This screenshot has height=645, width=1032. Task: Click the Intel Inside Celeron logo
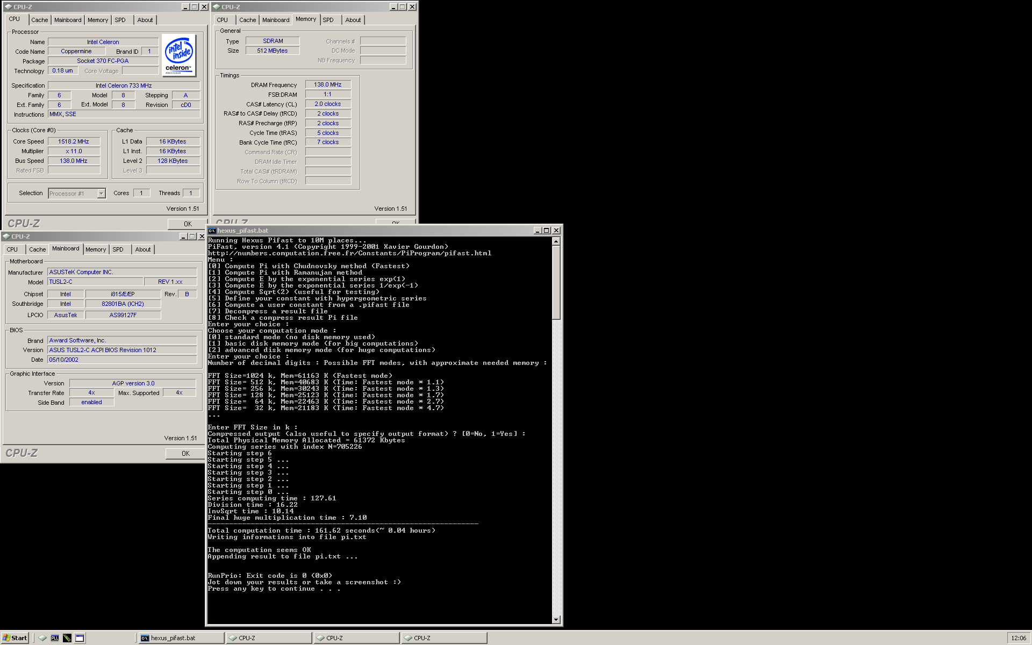(179, 56)
